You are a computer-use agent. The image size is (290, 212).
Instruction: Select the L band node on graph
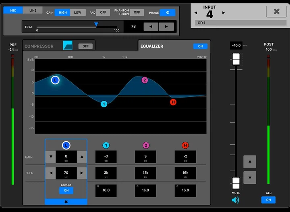pos(55,80)
